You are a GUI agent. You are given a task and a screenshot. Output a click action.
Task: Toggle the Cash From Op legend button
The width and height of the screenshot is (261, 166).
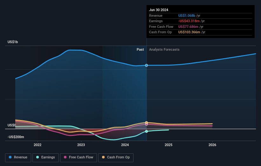116,157
